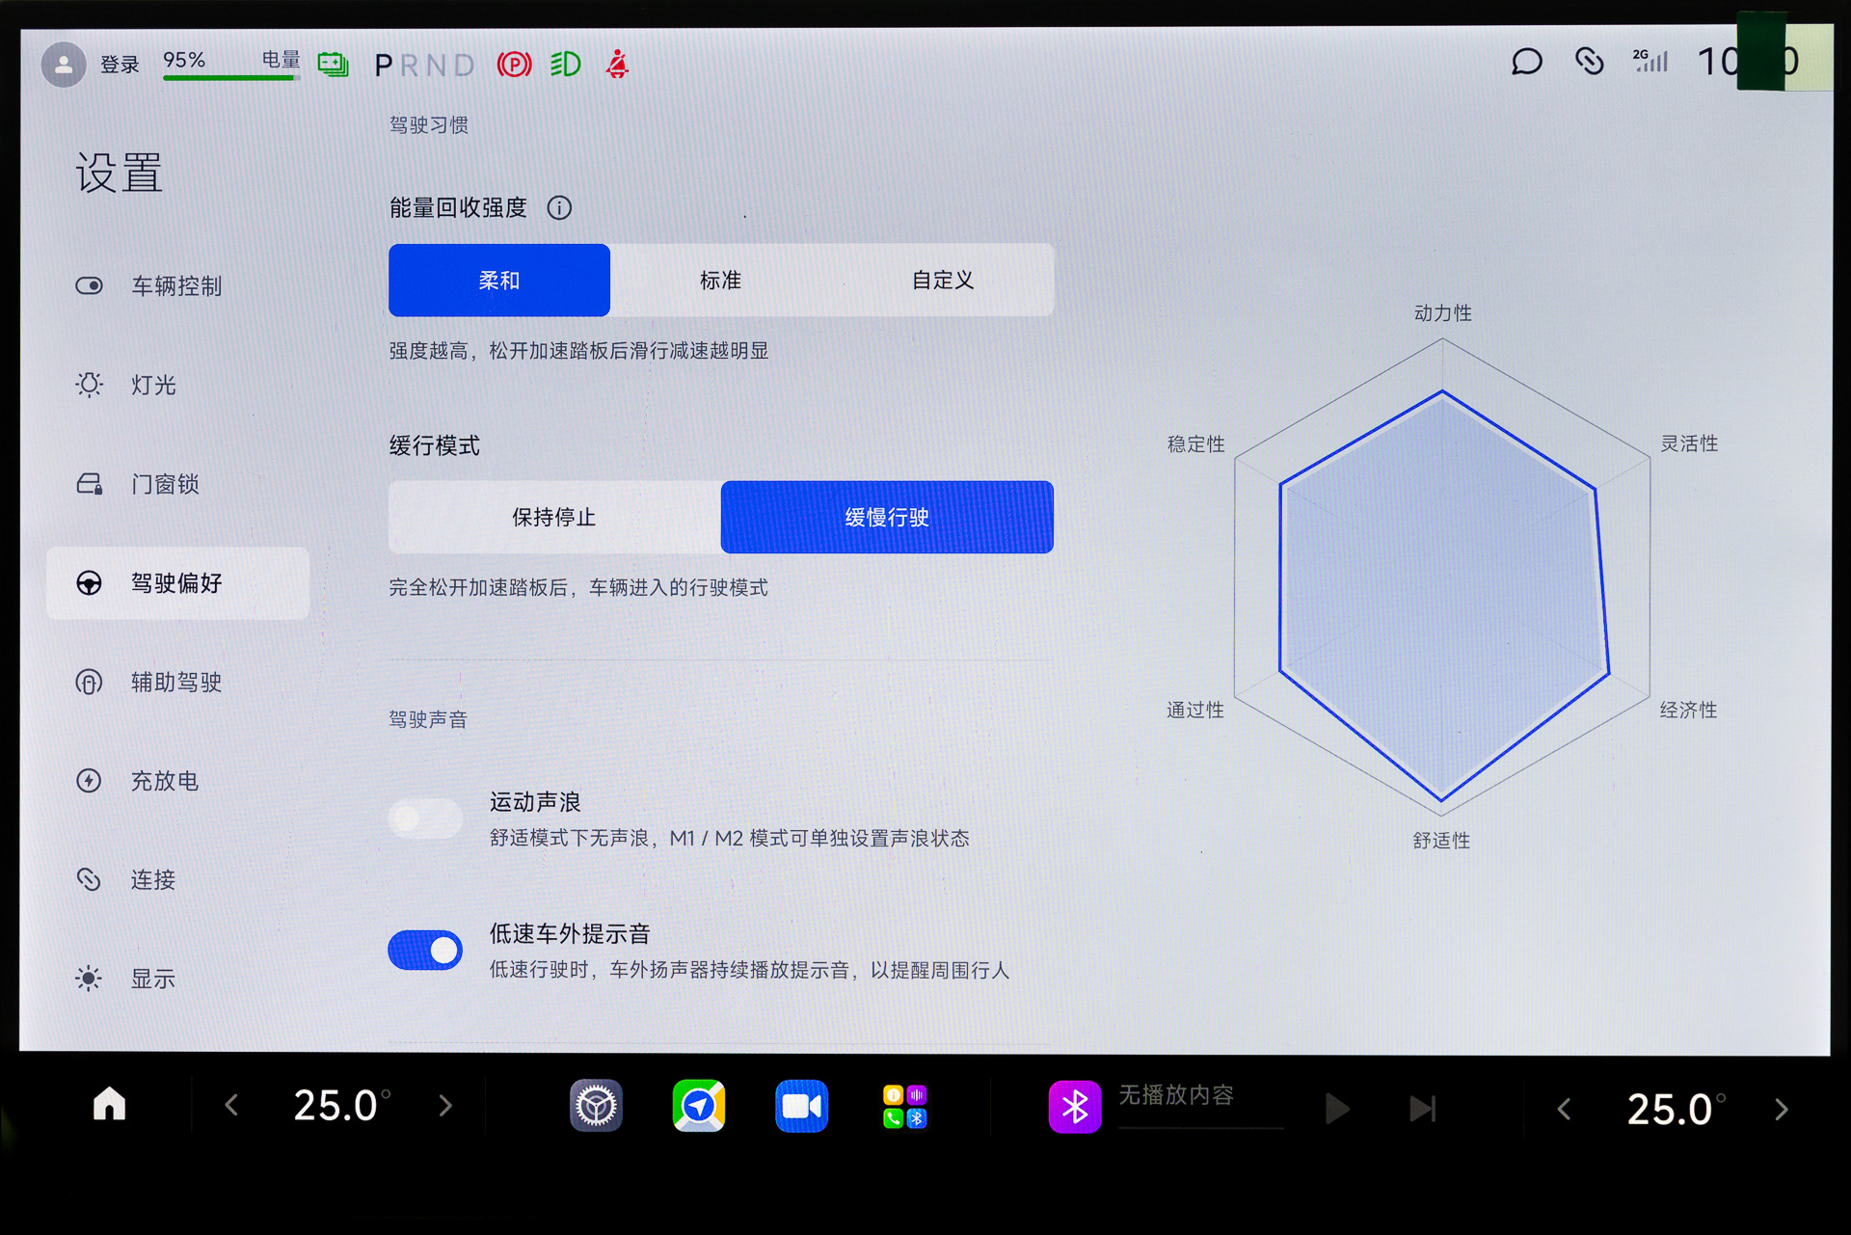Image resolution: width=1851 pixels, height=1235 pixels.
Task: Choose 标准 energy recovery level
Action: tap(720, 281)
